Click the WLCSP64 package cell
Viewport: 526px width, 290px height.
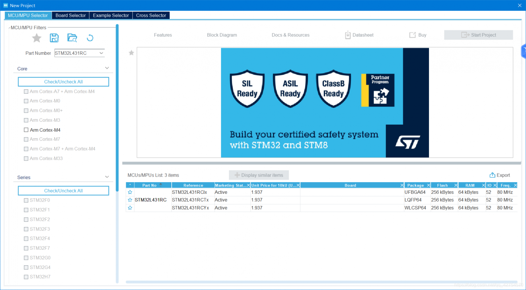click(x=417, y=208)
